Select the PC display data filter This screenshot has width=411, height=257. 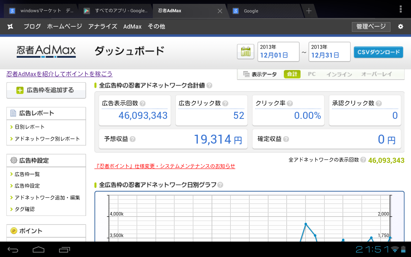pos(312,74)
